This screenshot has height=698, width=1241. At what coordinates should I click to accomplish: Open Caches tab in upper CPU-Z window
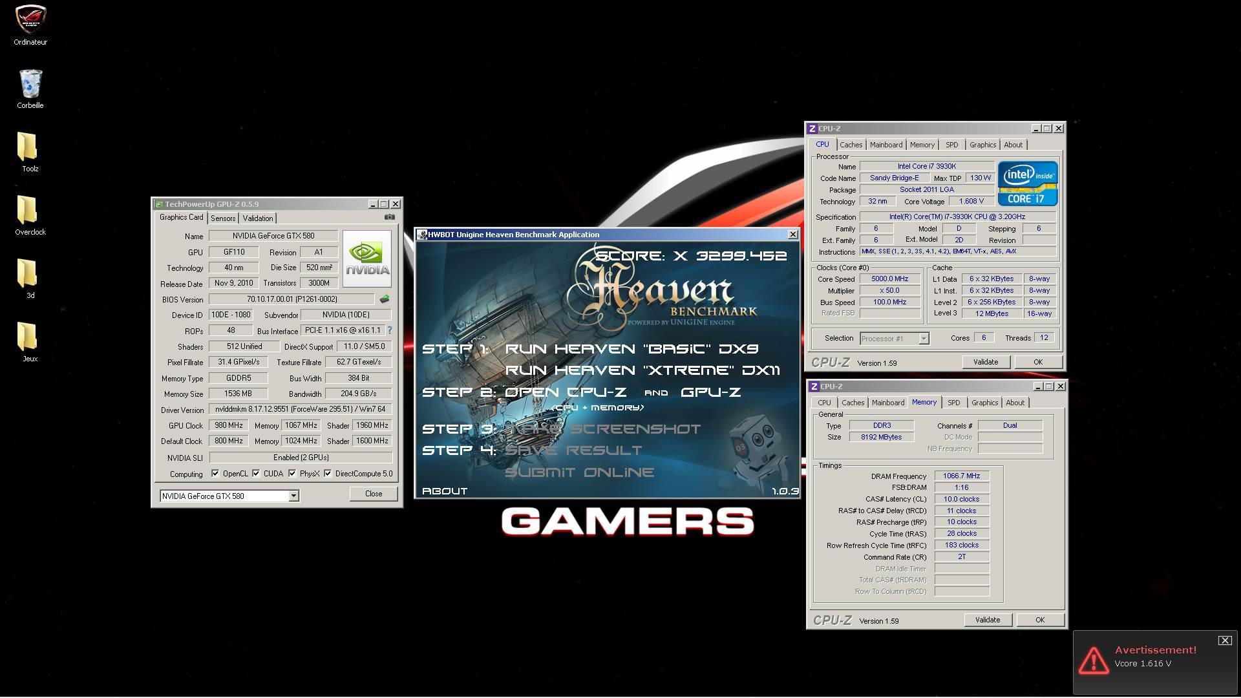coord(851,145)
